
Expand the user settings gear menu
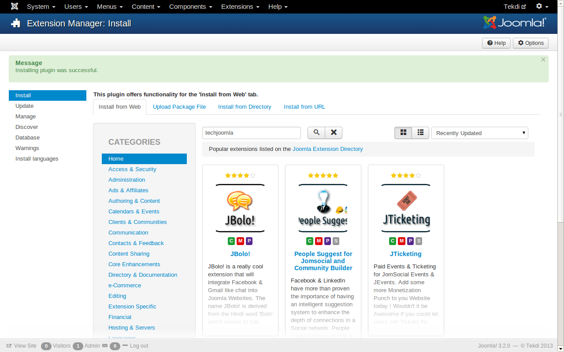coord(542,7)
